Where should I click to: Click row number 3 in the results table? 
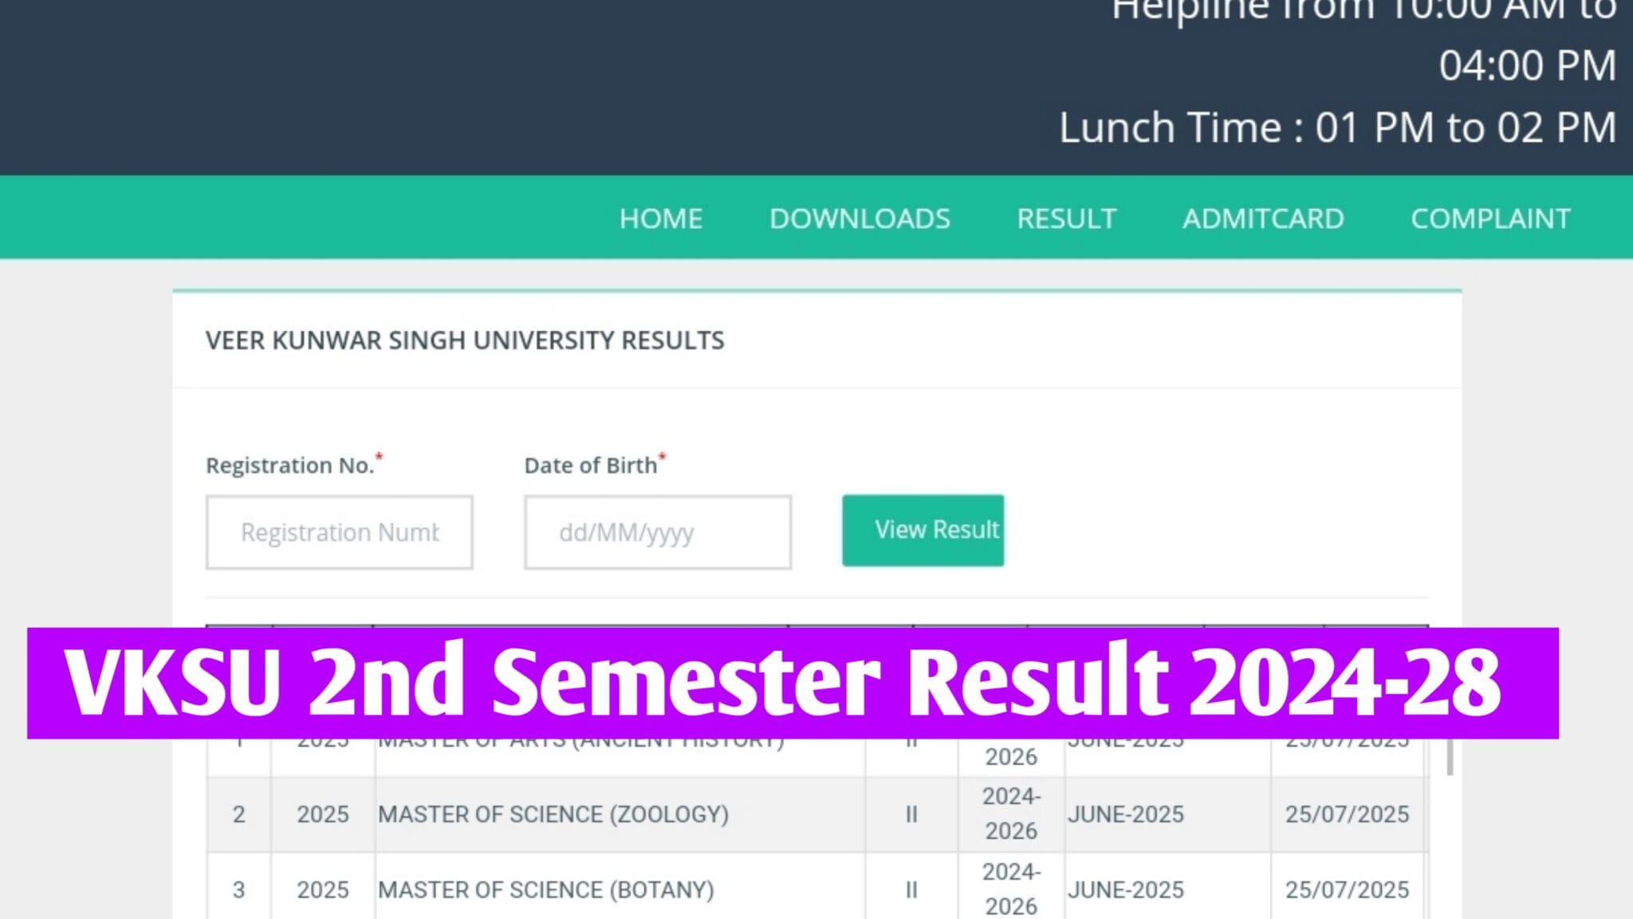pyautogui.click(x=239, y=889)
